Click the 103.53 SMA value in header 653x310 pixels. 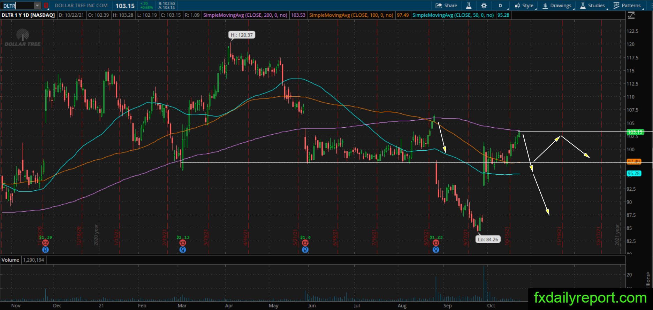coord(298,15)
